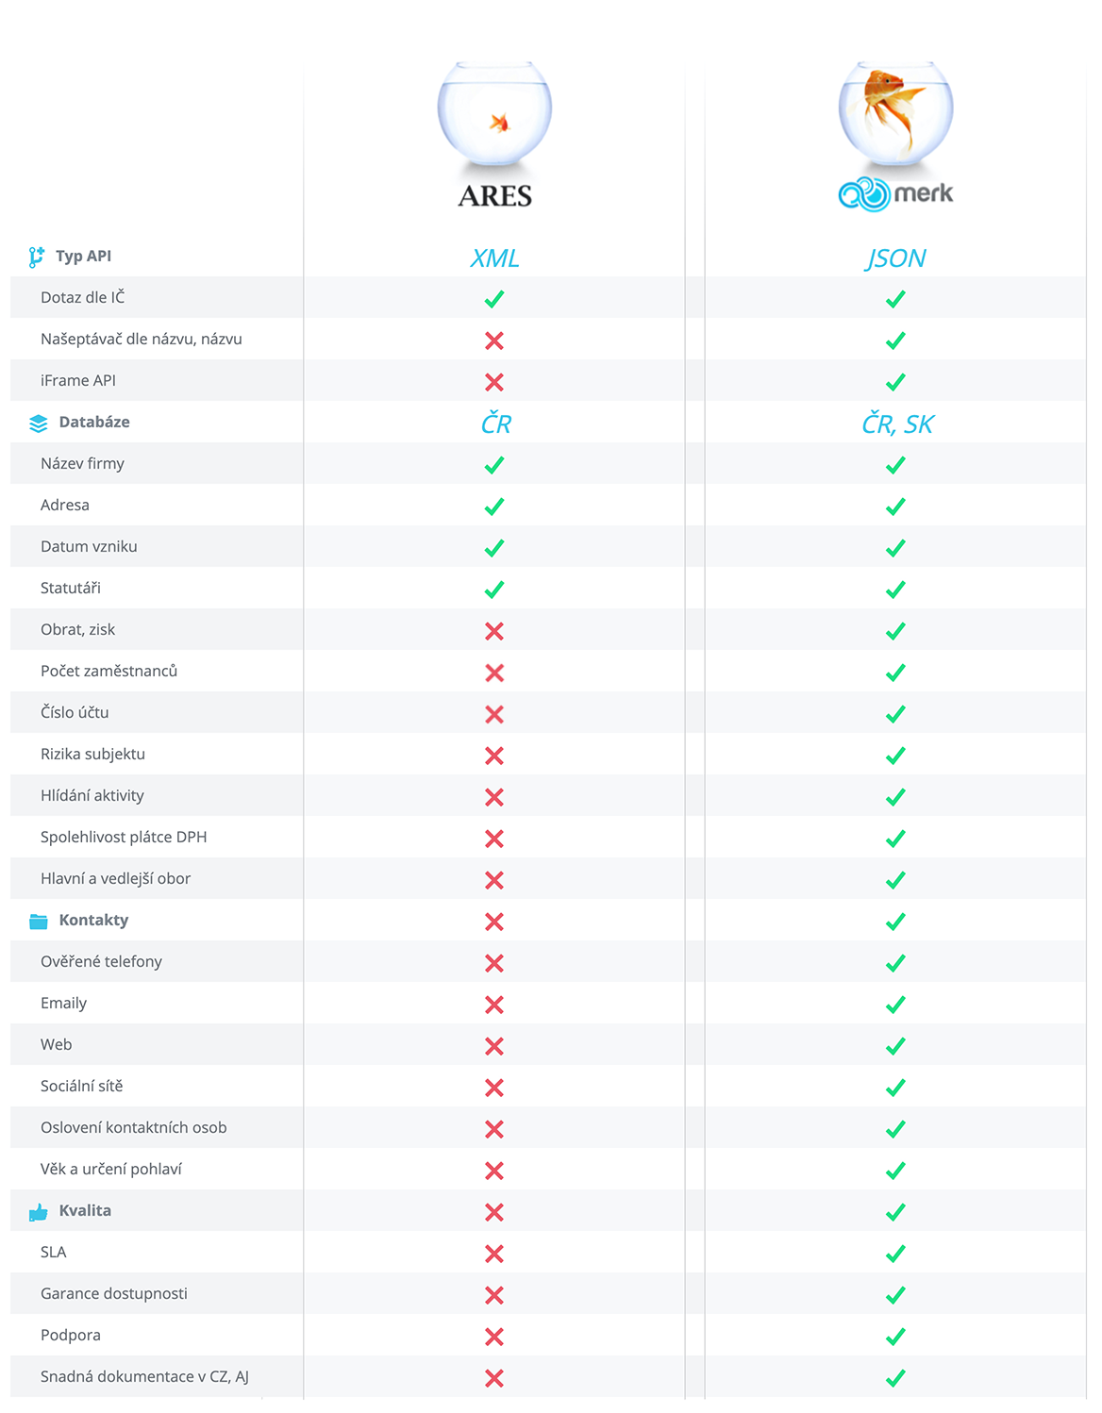
Task: Click merk check mark for Web row
Action: point(895,1046)
